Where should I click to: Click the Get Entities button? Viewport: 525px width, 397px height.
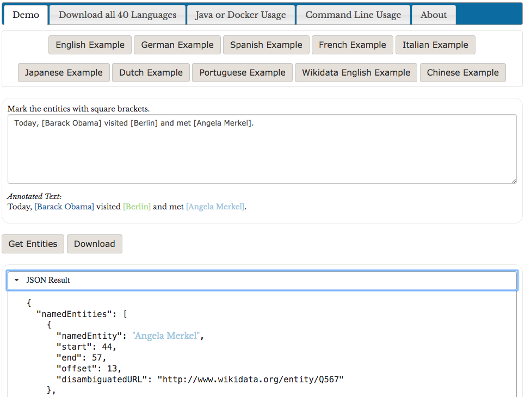(33, 244)
